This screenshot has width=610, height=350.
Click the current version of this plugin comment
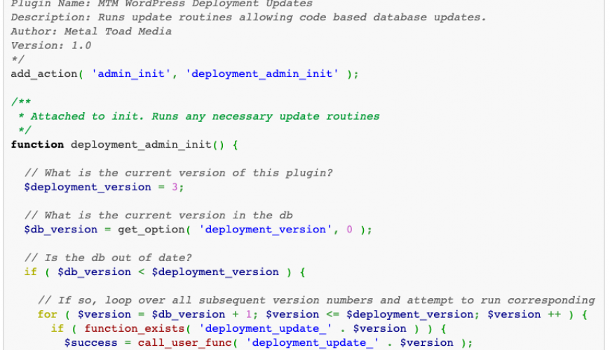[x=178, y=173]
